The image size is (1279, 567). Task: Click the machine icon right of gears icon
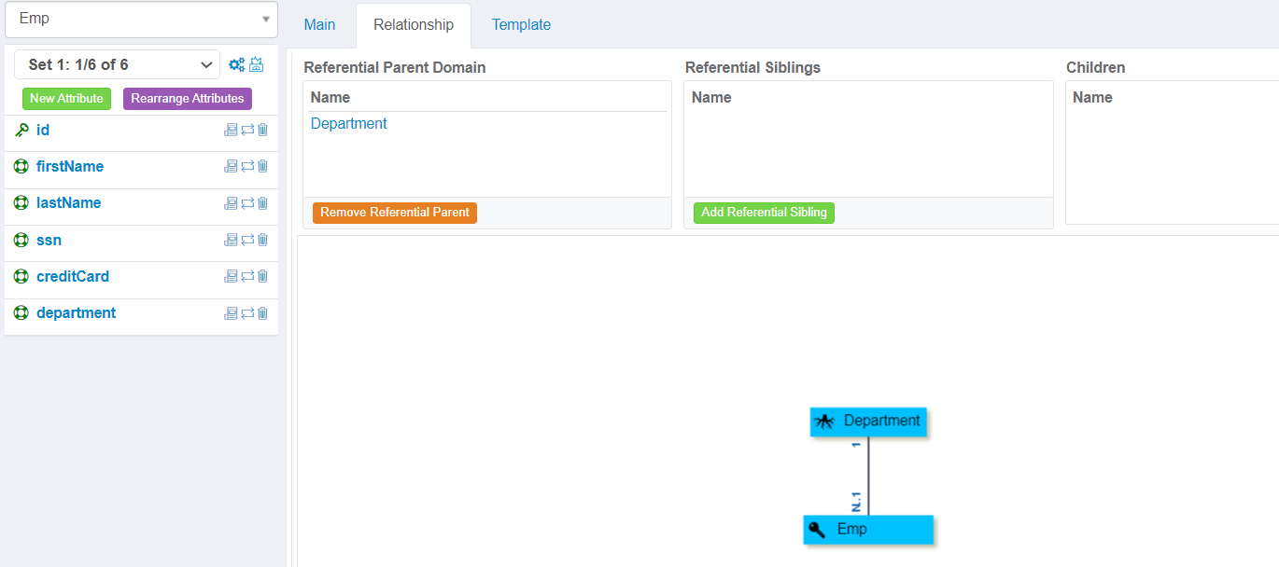256,65
